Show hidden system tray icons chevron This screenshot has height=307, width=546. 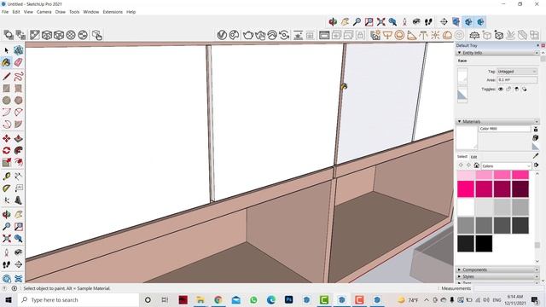tap(427, 299)
